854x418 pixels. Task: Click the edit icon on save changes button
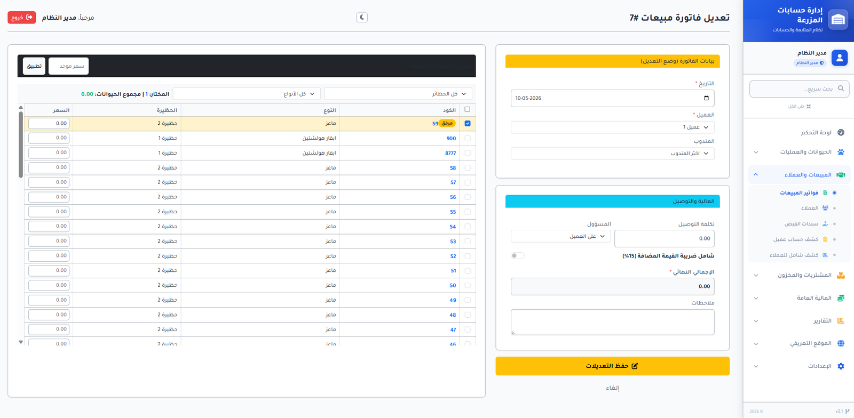(635, 366)
